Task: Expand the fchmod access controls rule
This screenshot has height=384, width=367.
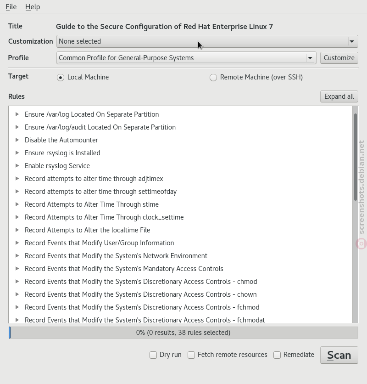Action: coord(17,307)
